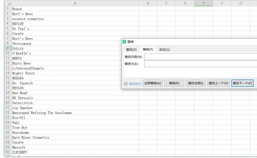Image resolution: width=257 pixels, height=158 pixels.
Task: Click the 查找下一个(F) button
Action: click(242, 83)
